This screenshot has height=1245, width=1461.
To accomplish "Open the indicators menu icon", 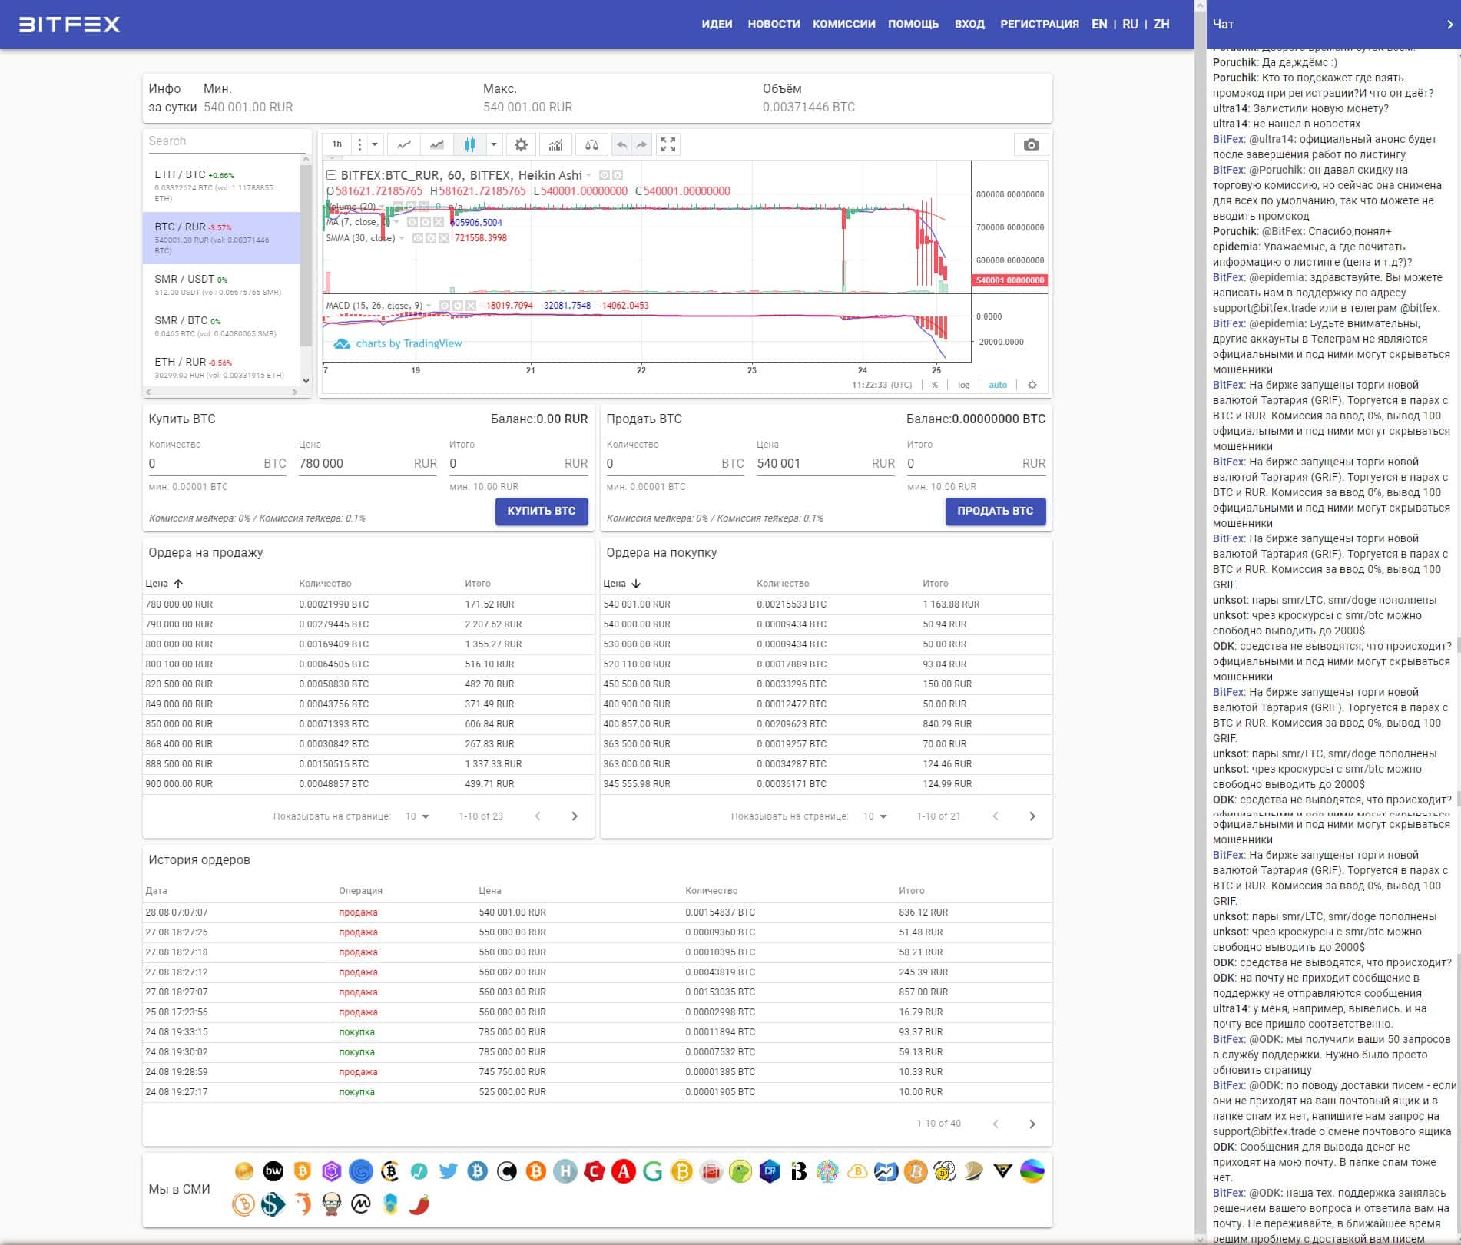I will (x=555, y=144).
